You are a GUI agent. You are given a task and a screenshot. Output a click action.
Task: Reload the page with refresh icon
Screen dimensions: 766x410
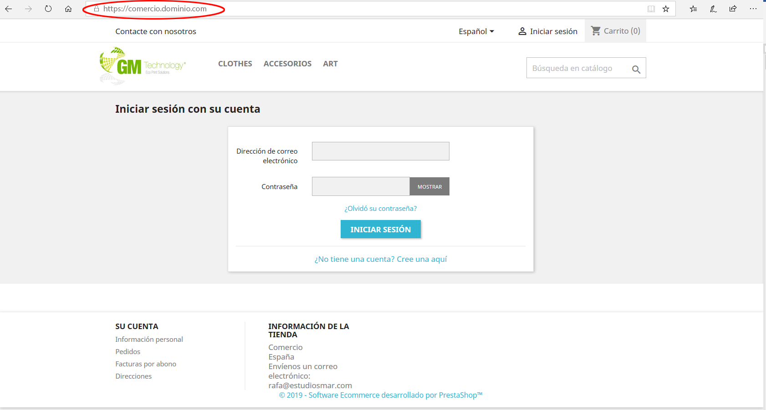point(48,9)
